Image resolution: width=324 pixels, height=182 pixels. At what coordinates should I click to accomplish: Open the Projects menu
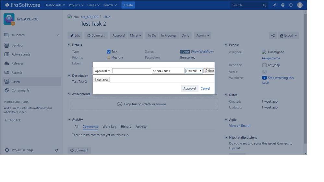pos(76,5)
